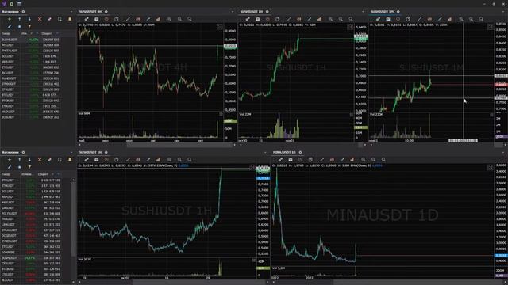The image size is (508, 285).
Task: Expand dropdown arrow of top SUSHIUSDT 1H panel header
Action: (363, 12)
